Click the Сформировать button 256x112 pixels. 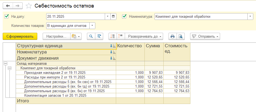pyautogui.click(x=20, y=36)
